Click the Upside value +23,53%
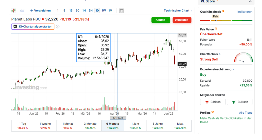262x140 pixels. tap(246, 85)
